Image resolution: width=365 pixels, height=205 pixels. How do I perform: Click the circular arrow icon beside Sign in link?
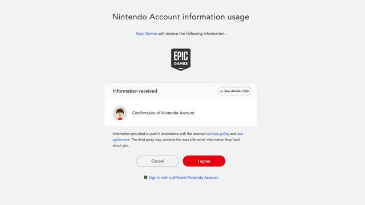pos(145,177)
